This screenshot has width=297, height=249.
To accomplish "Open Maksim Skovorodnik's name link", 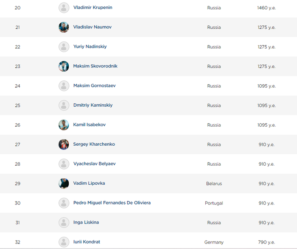I will (95, 66).
